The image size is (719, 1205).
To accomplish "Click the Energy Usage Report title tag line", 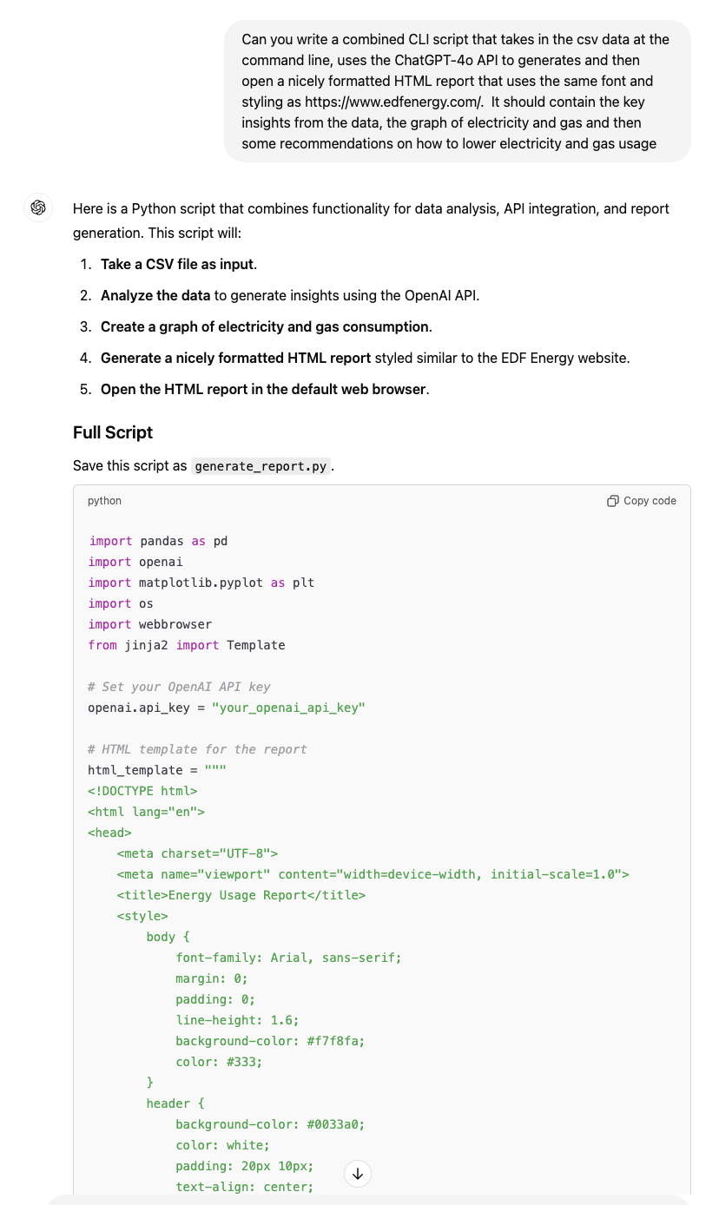I will click(x=241, y=895).
